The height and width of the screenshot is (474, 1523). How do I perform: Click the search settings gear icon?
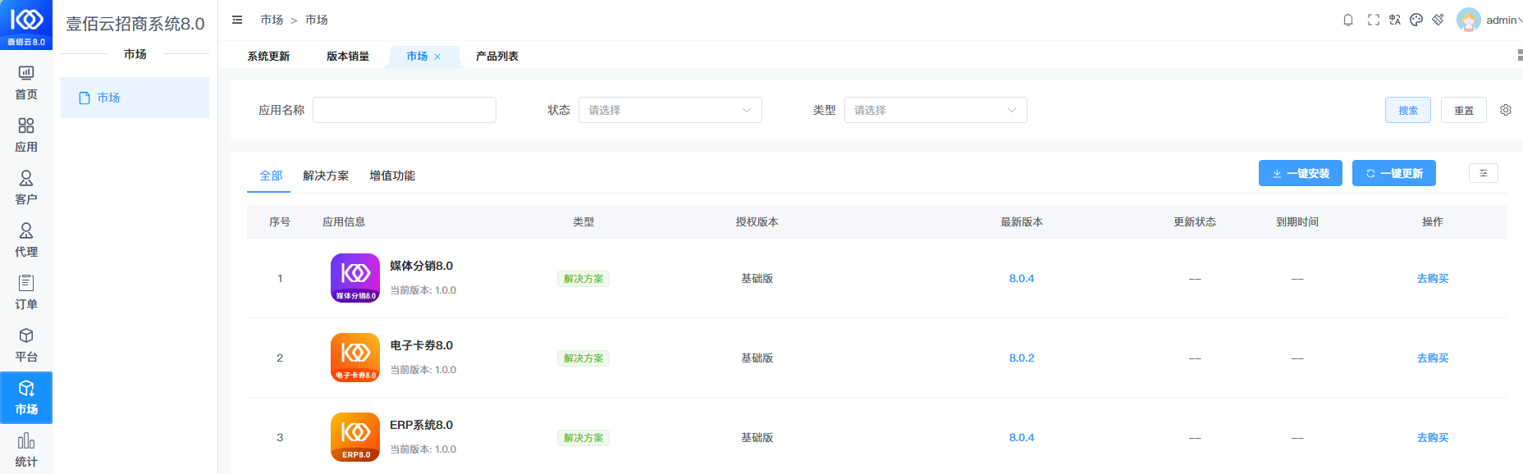coord(1506,110)
